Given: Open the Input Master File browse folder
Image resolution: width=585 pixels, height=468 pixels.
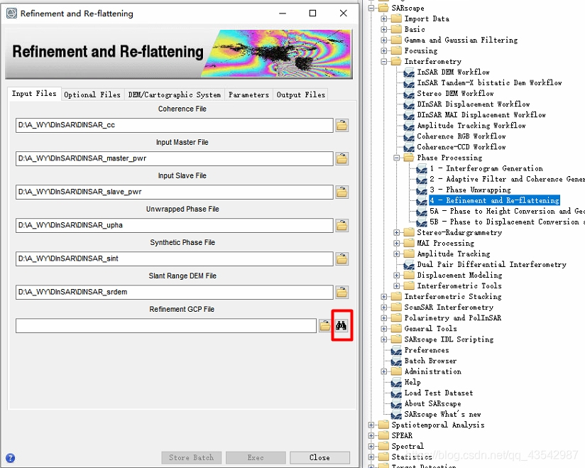Looking at the screenshot, I should point(341,158).
